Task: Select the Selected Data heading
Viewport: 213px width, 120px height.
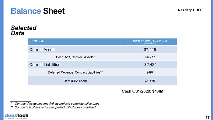Action: (x=23, y=31)
